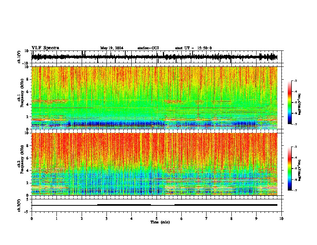
Task: Click the 'ch.1(V)' waveform axis label
Action: [x=19, y=57]
